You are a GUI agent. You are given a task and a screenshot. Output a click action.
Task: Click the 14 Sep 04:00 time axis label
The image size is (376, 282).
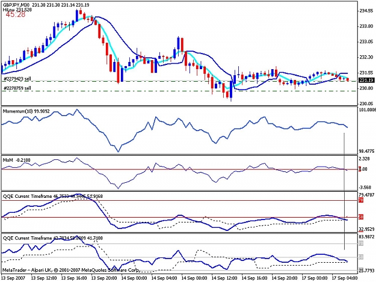tap(164, 278)
